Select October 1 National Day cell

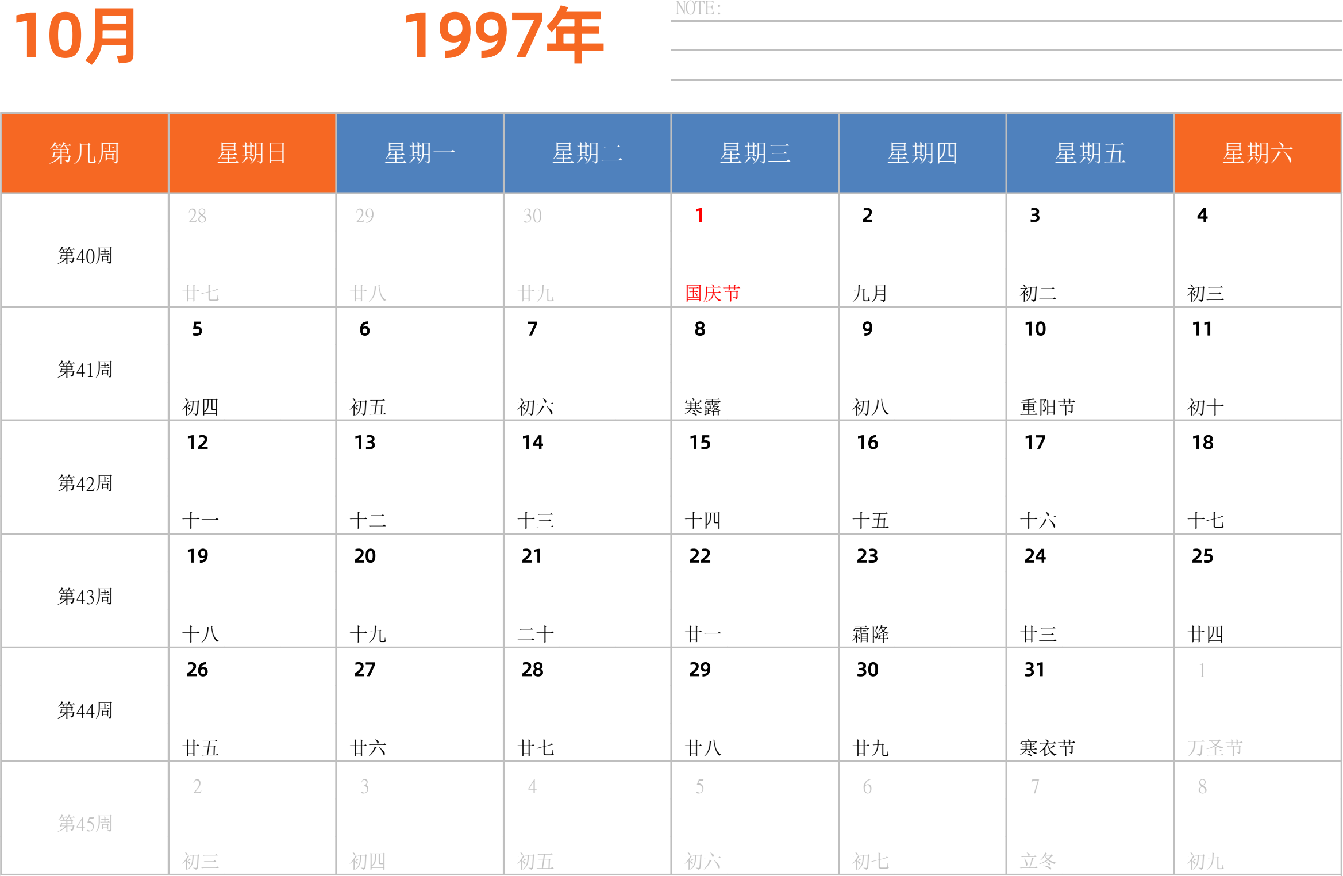pos(755,250)
